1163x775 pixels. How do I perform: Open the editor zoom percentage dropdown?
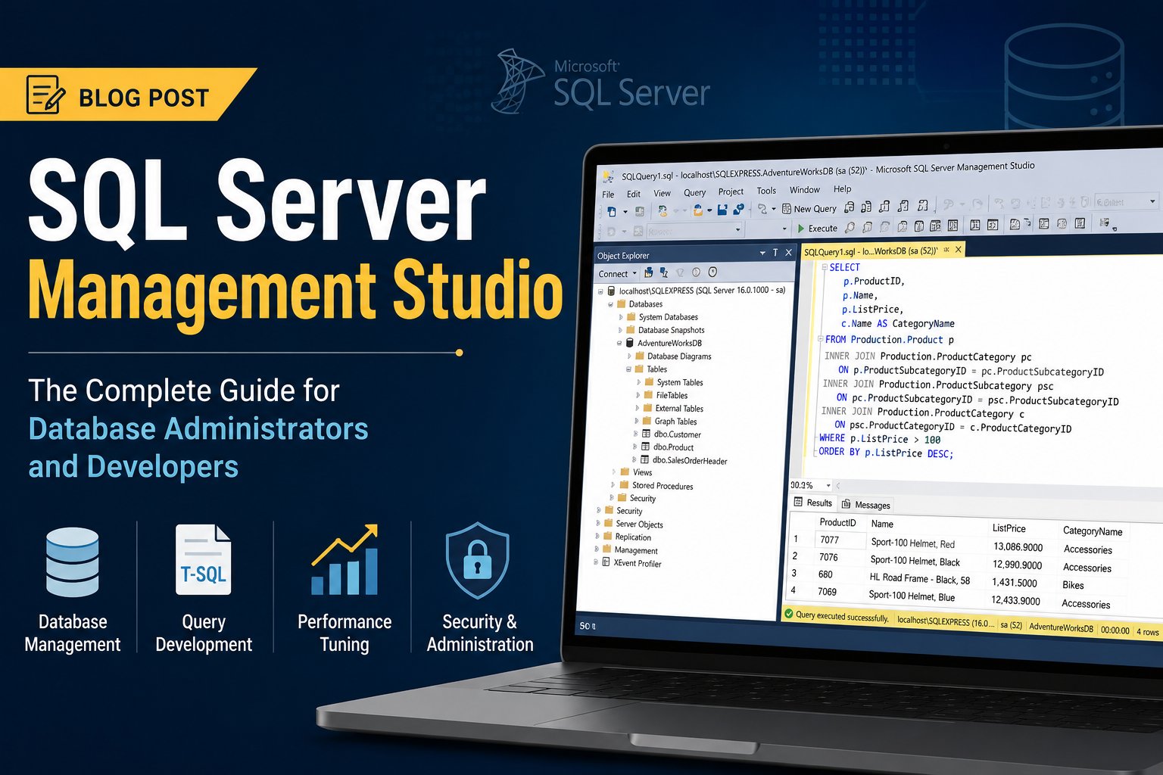828,485
